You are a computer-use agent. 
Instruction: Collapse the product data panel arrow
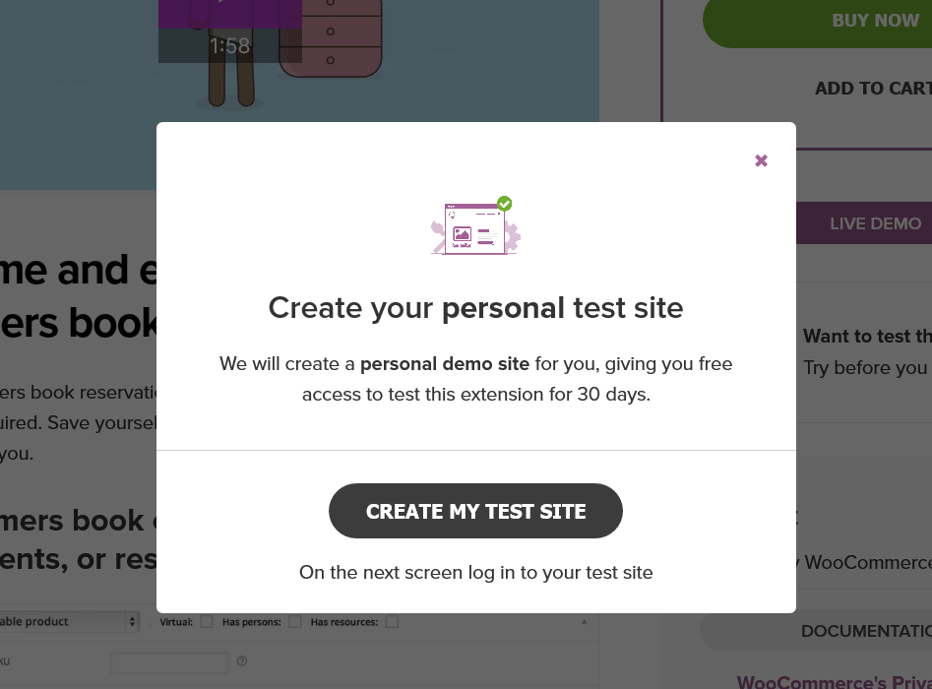pyautogui.click(x=584, y=622)
